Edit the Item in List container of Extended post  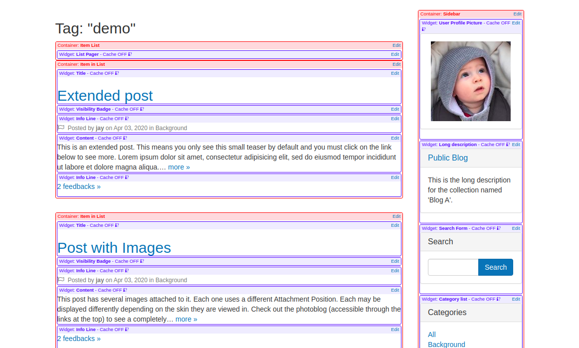tap(396, 64)
